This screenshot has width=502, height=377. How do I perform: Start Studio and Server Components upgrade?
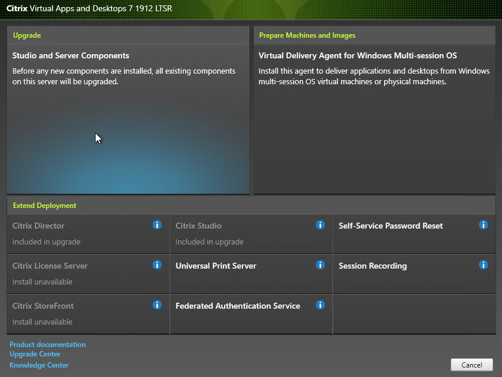tap(128, 118)
